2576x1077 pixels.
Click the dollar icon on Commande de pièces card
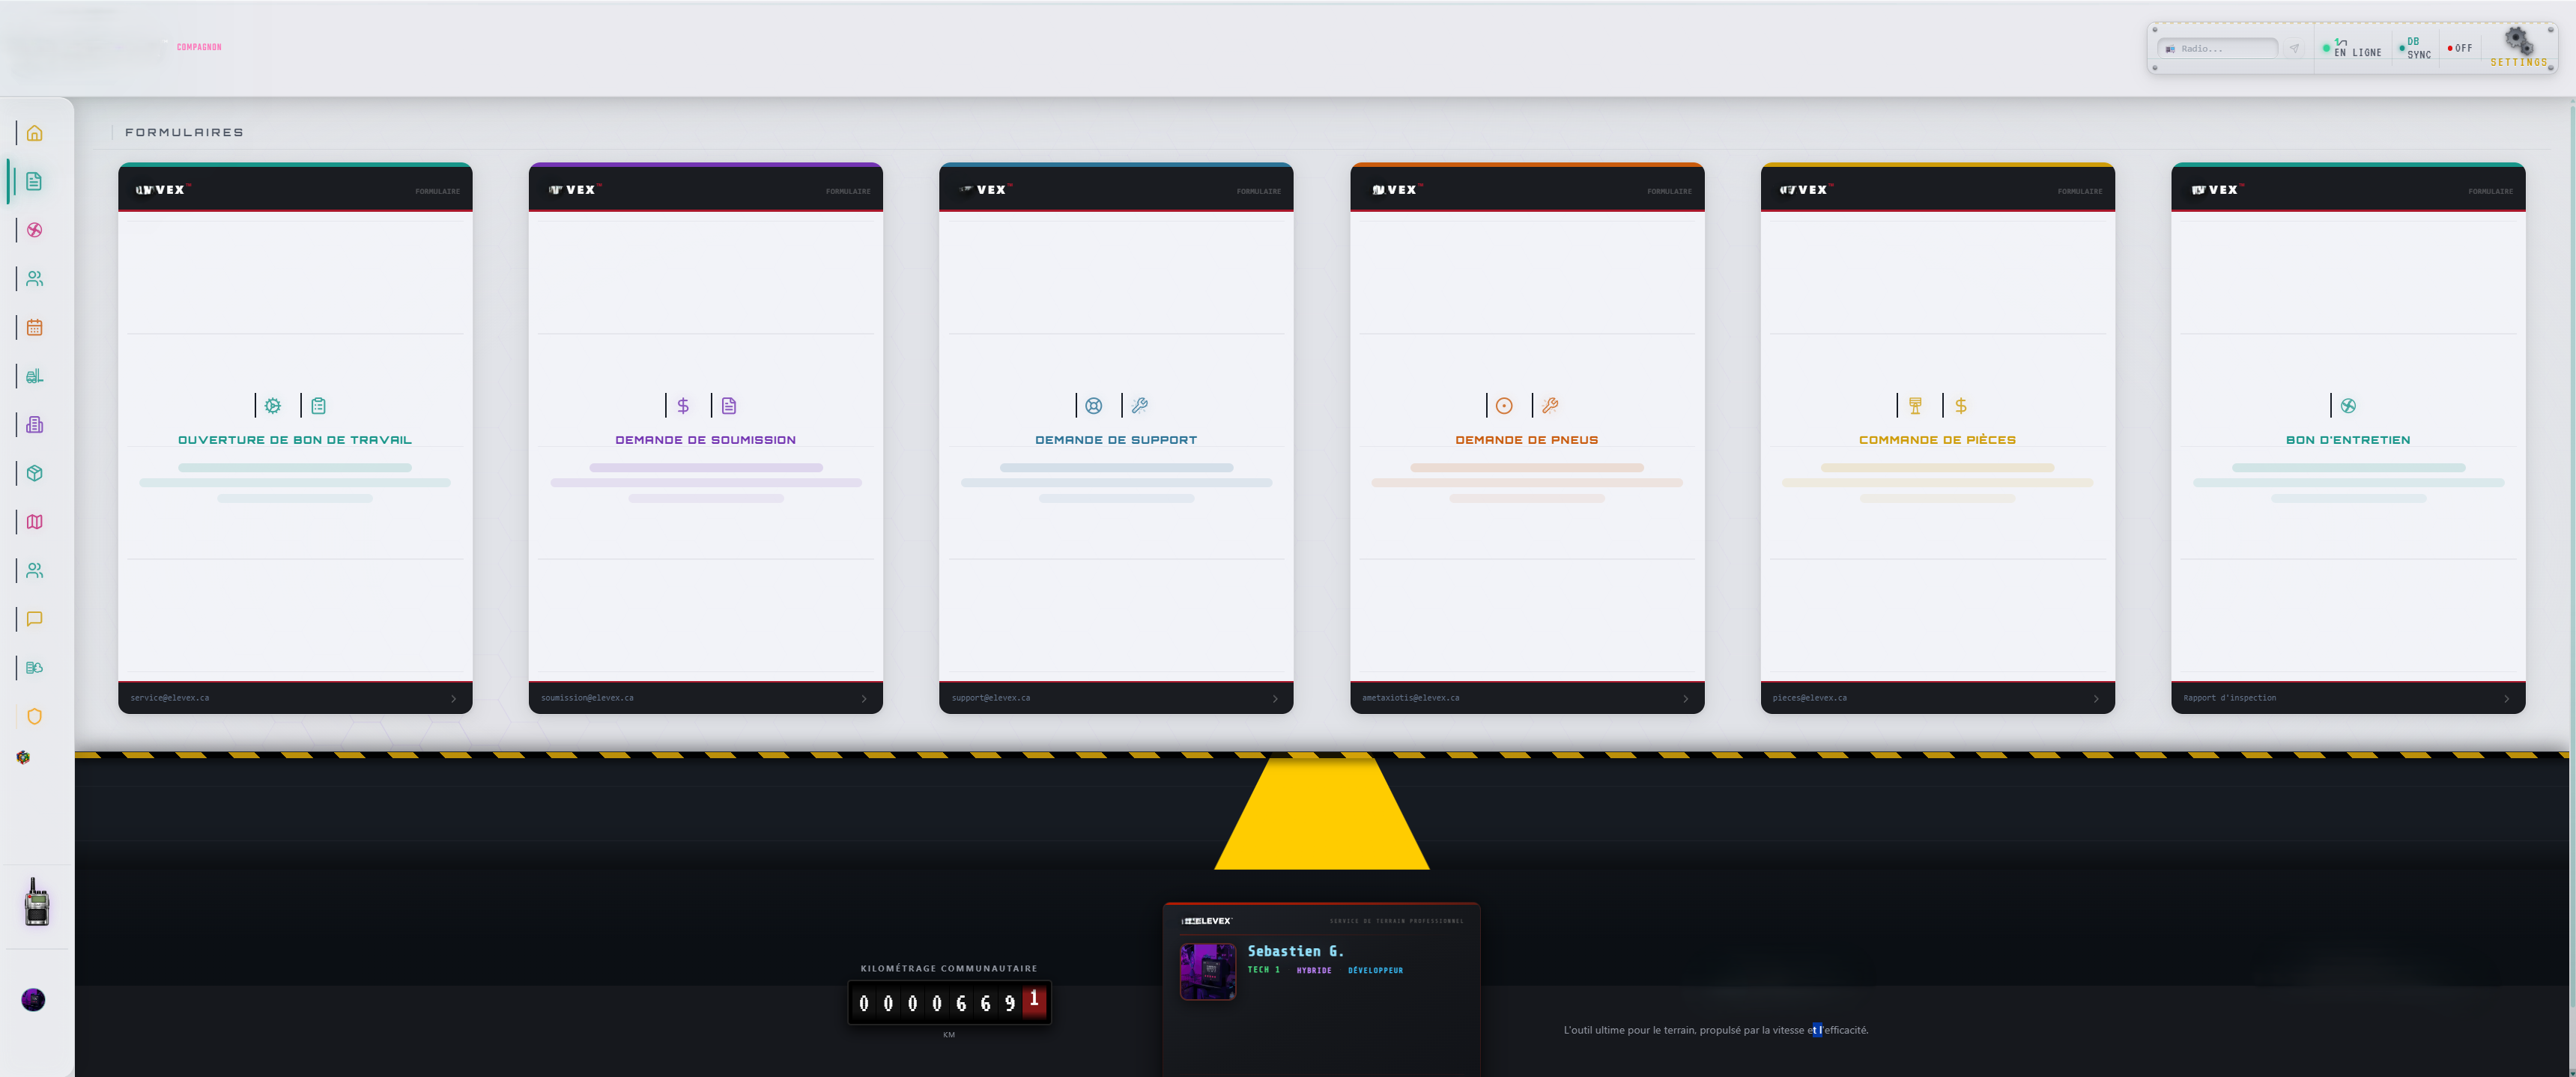click(1961, 406)
